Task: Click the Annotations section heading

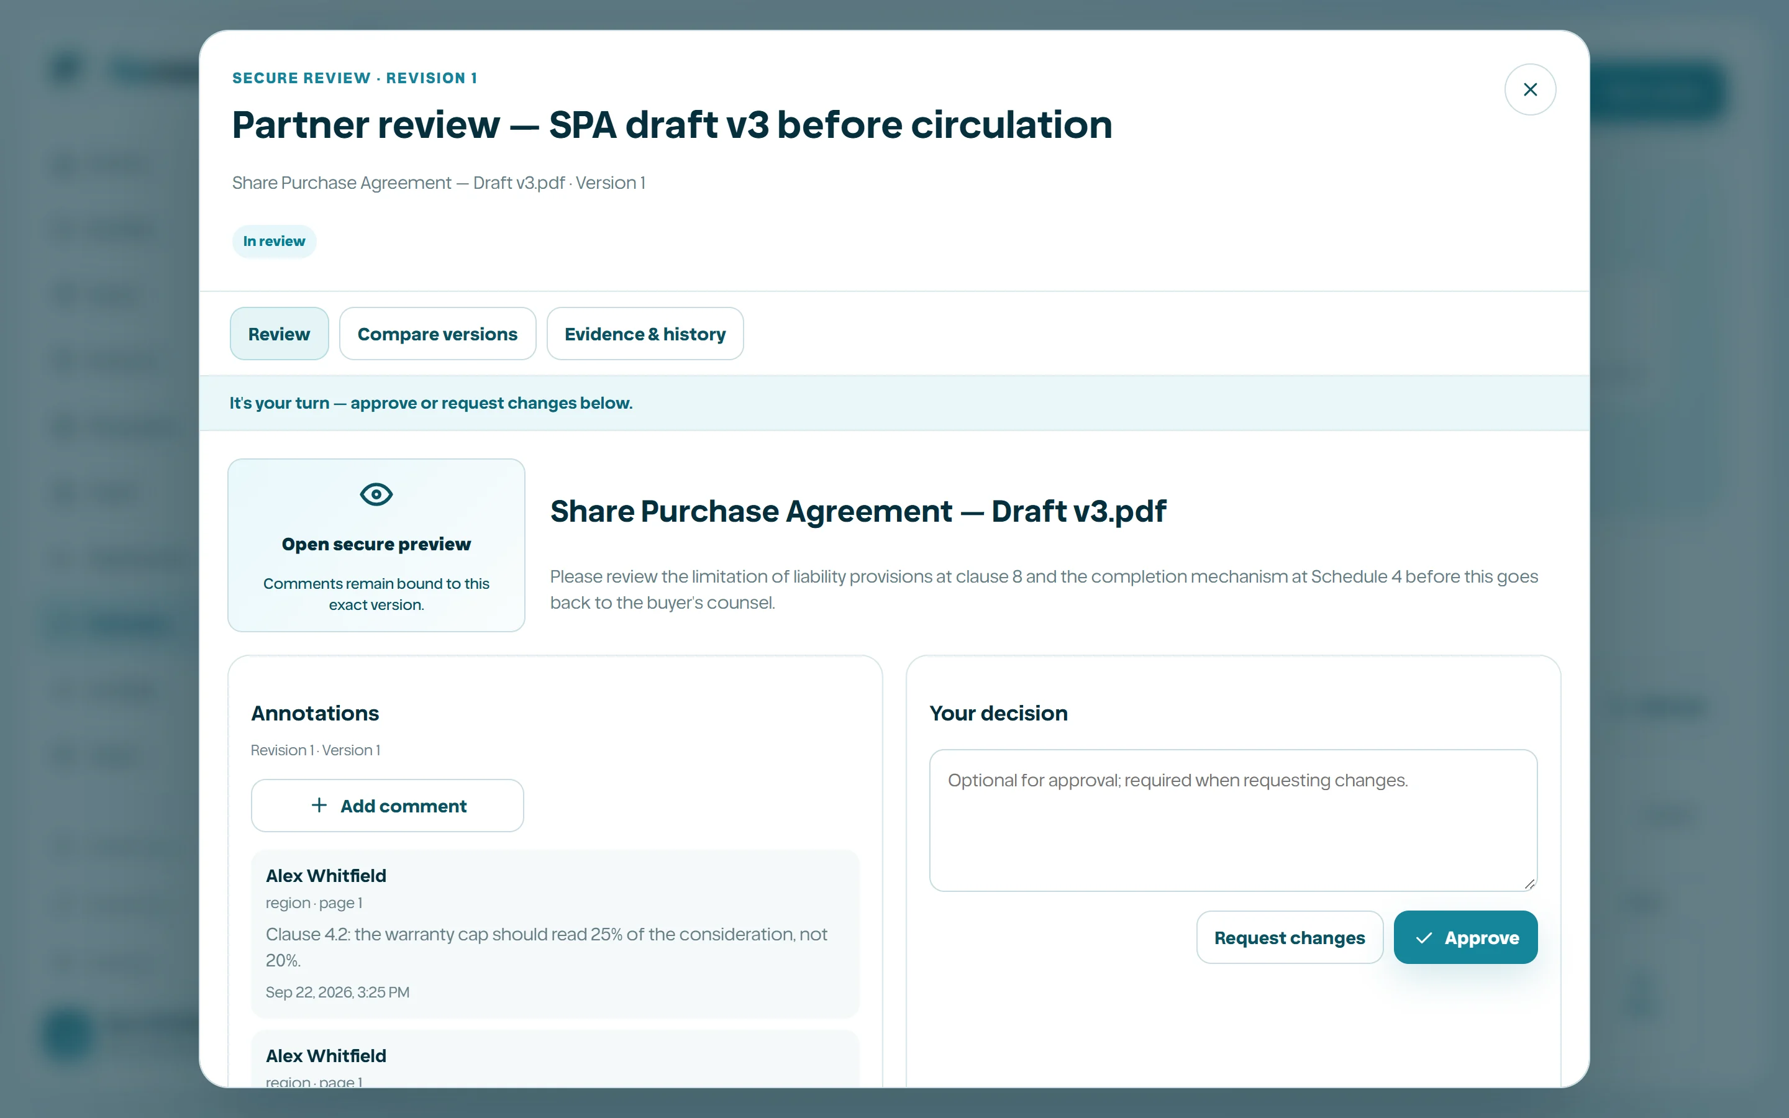Action: 315,713
